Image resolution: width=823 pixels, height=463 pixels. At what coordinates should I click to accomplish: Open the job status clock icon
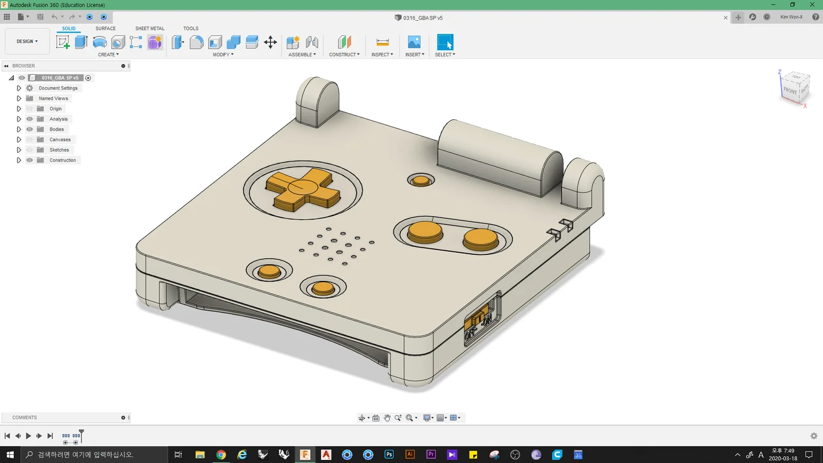[767, 17]
